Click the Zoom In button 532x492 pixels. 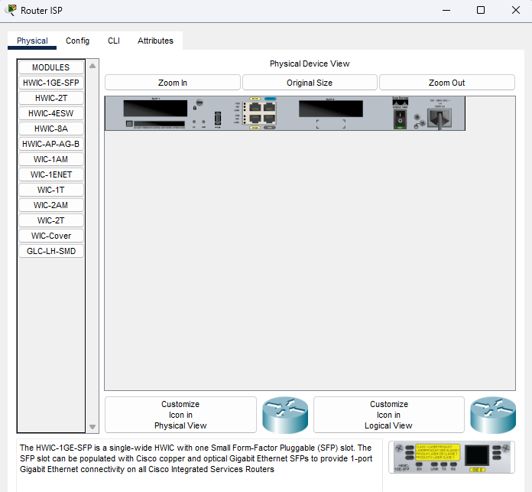coord(173,83)
